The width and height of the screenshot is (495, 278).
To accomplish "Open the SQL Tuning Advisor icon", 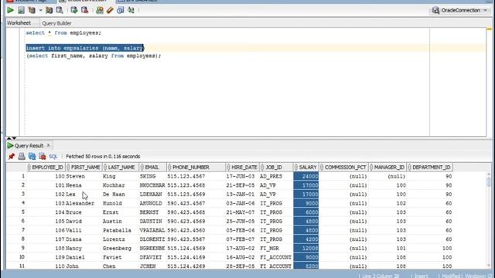I will click(60, 10).
